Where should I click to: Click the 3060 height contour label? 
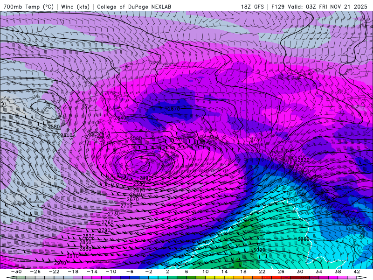click(x=304, y=239)
